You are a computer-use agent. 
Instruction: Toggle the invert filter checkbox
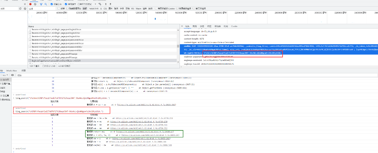point(59,8)
